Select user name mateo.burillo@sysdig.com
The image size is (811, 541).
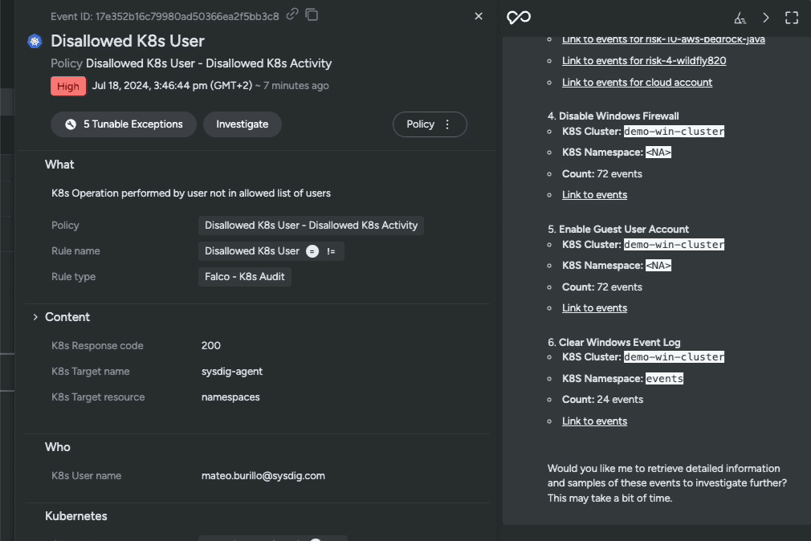[x=263, y=476]
